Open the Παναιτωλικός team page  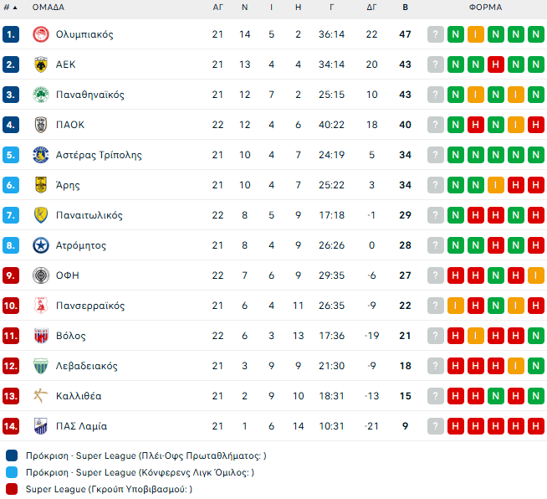coord(89,215)
